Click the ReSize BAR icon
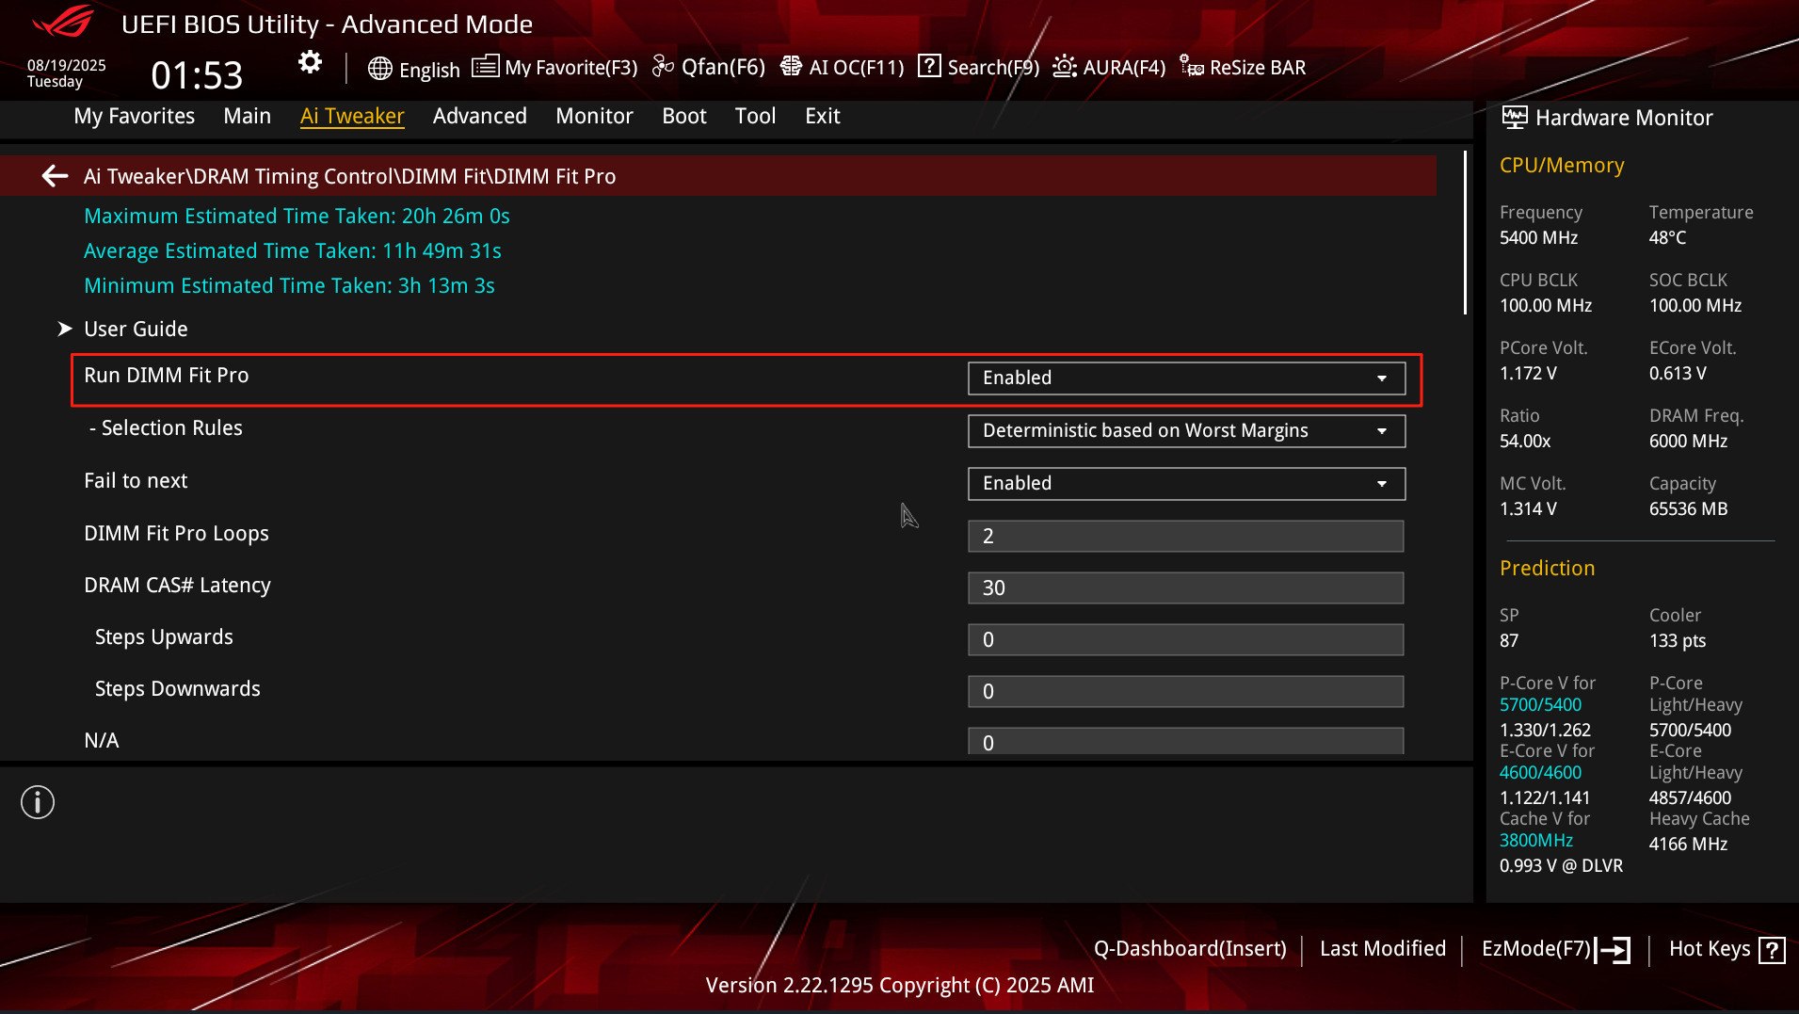This screenshot has width=1799, height=1014. point(1192,67)
